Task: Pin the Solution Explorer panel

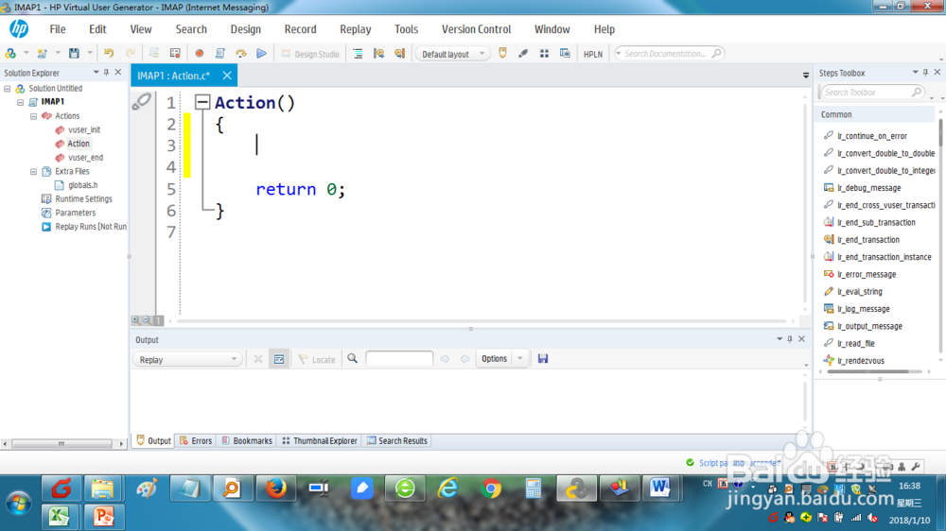Action: (106, 73)
